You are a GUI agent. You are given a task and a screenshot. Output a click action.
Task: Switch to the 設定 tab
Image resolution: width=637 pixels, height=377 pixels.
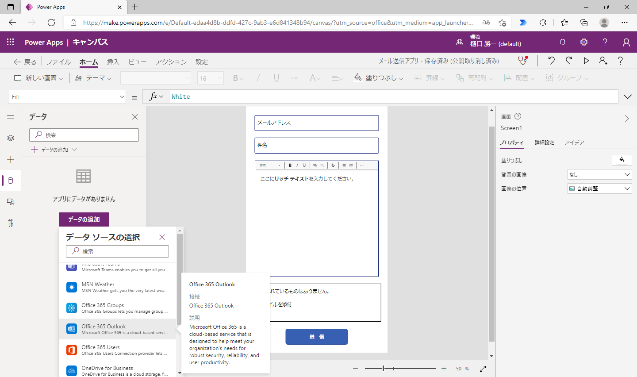coord(202,62)
